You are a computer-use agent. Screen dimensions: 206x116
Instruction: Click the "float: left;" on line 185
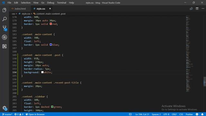32,41
